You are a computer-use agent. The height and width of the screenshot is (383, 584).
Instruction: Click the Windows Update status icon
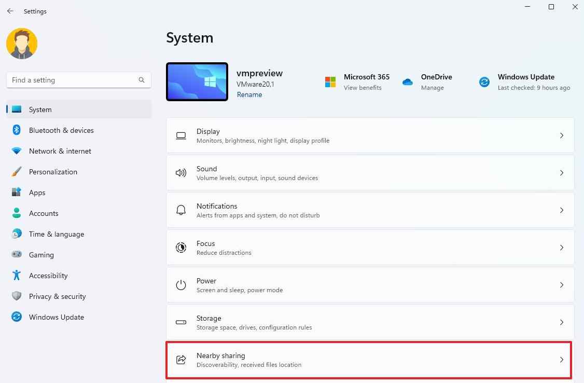pyautogui.click(x=484, y=82)
